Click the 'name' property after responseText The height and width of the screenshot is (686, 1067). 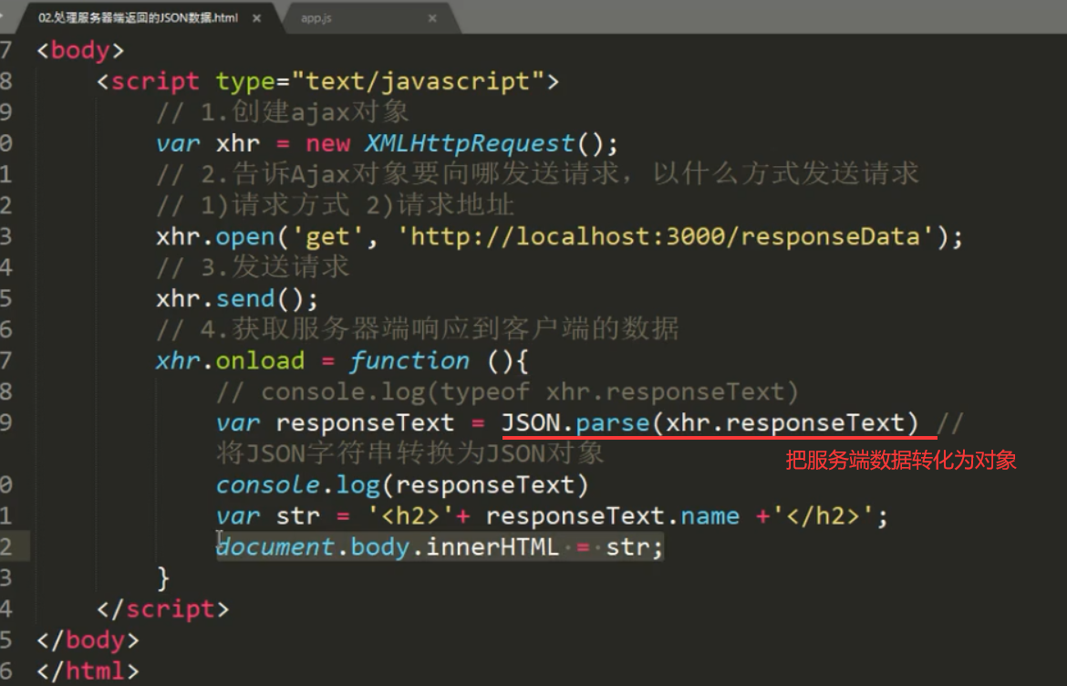(710, 515)
